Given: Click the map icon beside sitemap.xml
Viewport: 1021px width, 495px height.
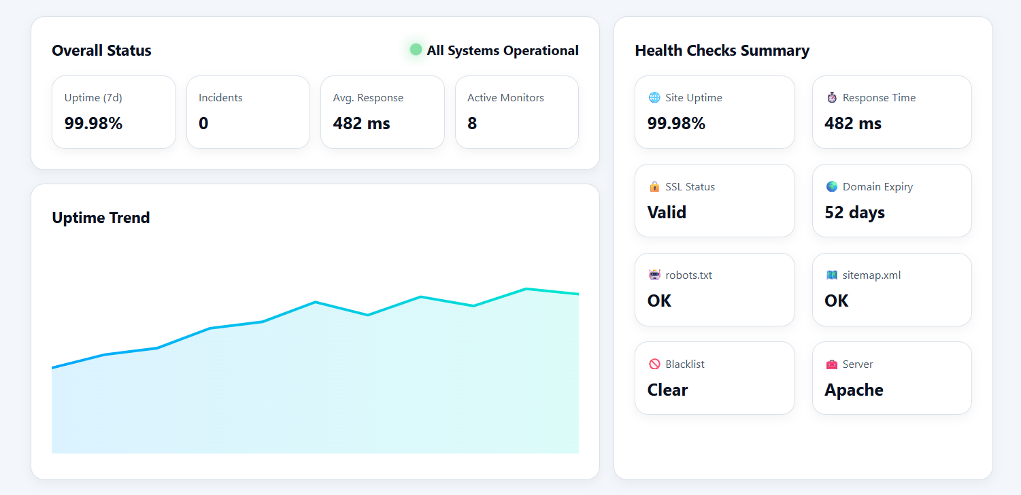Looking at the screenshot, I should point(831,275).
